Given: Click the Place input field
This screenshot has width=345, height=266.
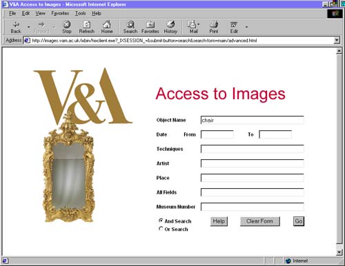Looking at the screenshot, I should pyautogui.click(x=253, y=178).
